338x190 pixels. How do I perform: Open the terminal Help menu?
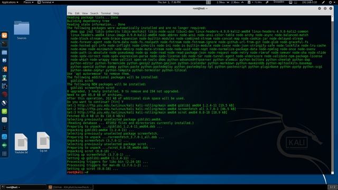click(116, 13)
